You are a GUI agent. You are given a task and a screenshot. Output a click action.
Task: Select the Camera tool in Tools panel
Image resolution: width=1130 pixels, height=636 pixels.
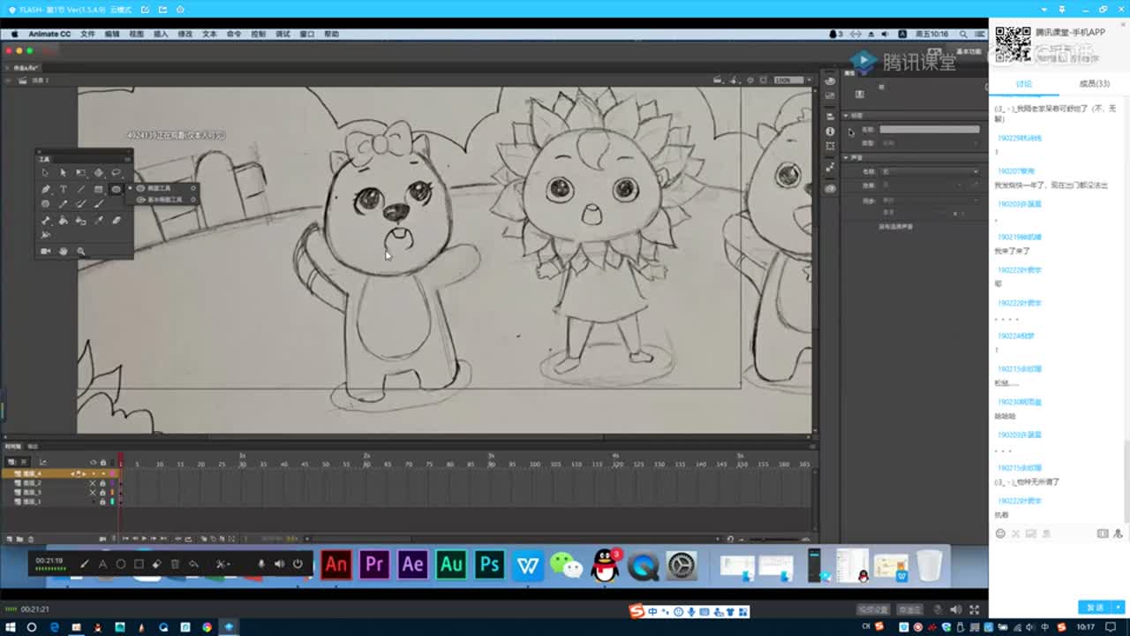45,252
